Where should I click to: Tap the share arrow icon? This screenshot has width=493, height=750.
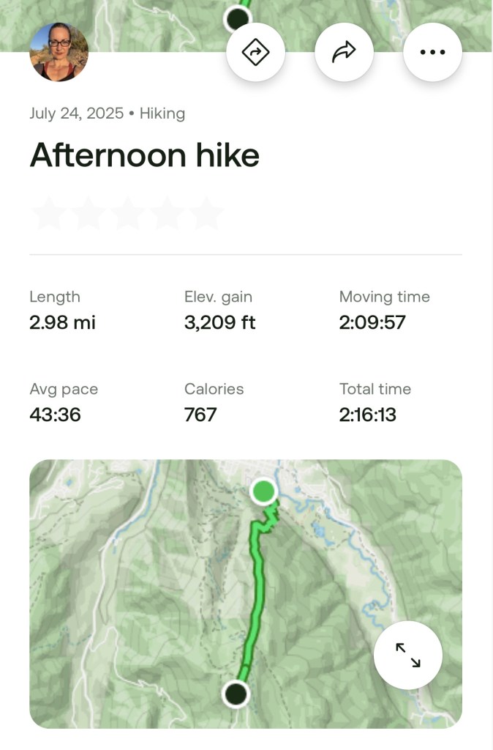click(345, 52)
